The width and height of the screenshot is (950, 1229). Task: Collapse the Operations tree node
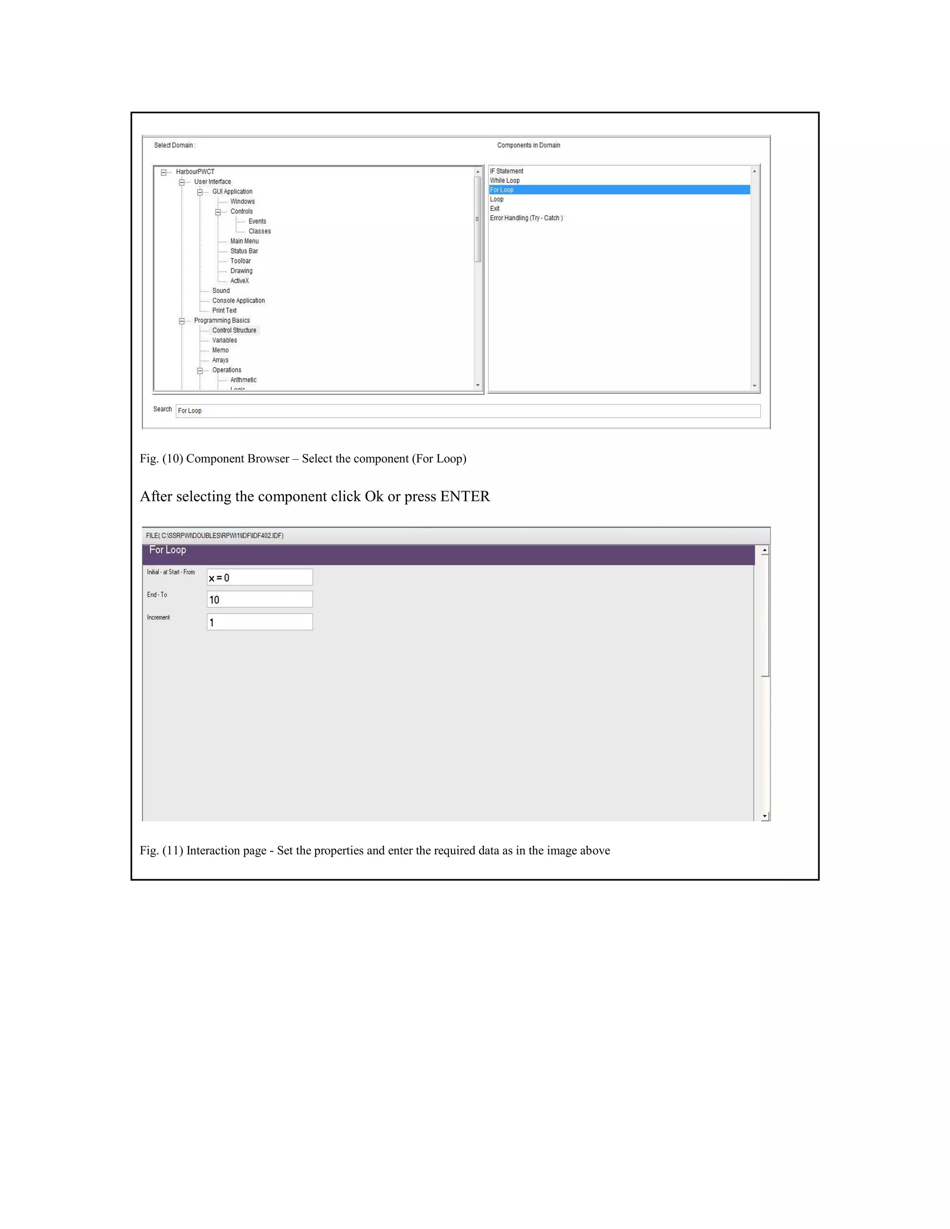point(200,371)
